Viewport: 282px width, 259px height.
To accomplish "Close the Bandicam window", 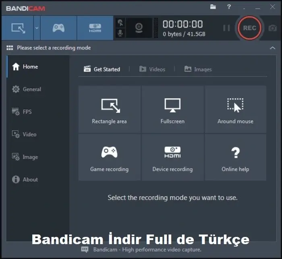I will 272,7.
